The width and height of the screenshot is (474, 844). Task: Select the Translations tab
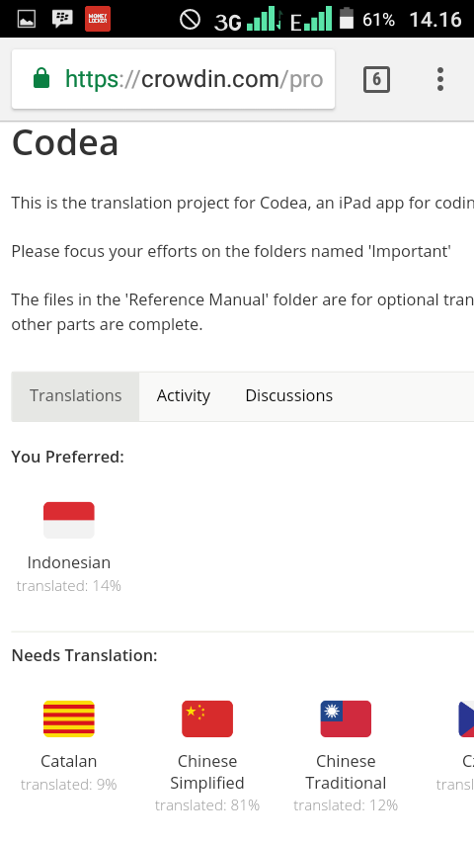click(75, 396)
